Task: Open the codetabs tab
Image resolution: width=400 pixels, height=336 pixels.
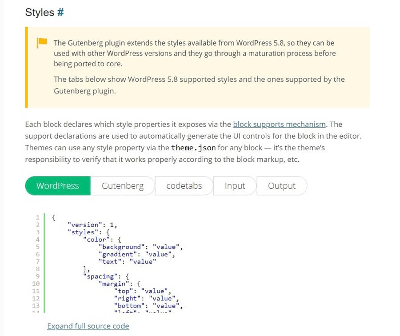Action: coord(184,186)
